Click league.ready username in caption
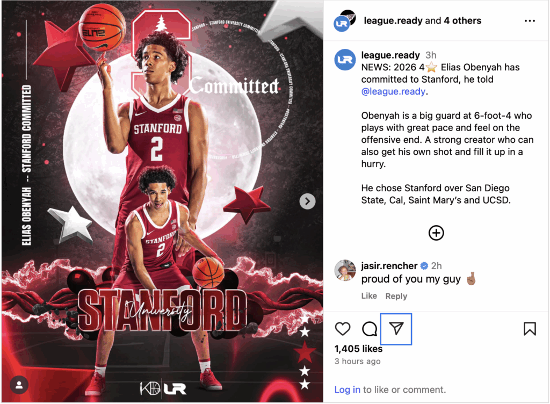The height and width of the screenshot is (404, 550). point(390,55)
